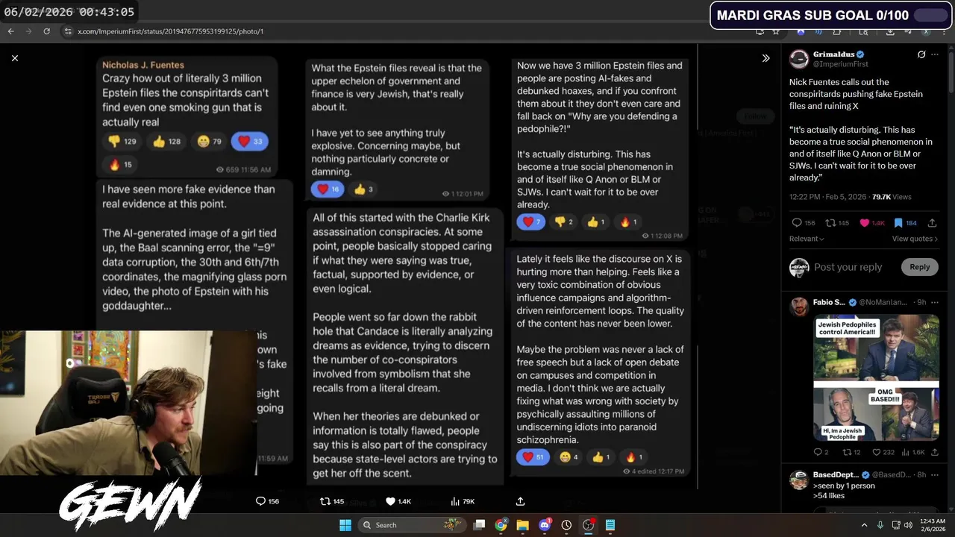Open more options on BasedDept reply
This screenshot has width=955, height=537.
(935, 475)
